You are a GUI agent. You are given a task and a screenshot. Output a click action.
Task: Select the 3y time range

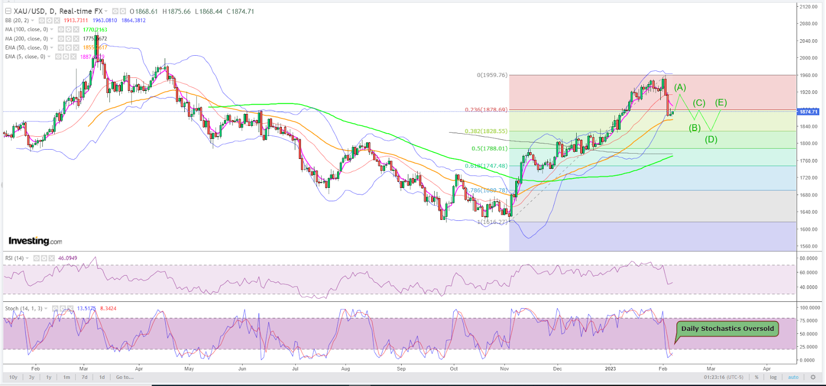[31, 377]
